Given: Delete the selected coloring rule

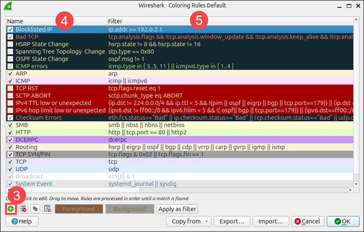Looking at the screenshot, I should tap(23, 209).
